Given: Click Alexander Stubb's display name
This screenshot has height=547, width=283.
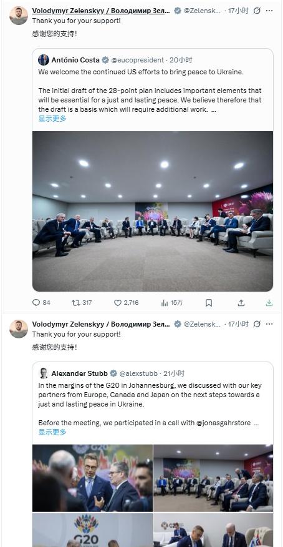Looking at the screenshot, I should 79,373.
